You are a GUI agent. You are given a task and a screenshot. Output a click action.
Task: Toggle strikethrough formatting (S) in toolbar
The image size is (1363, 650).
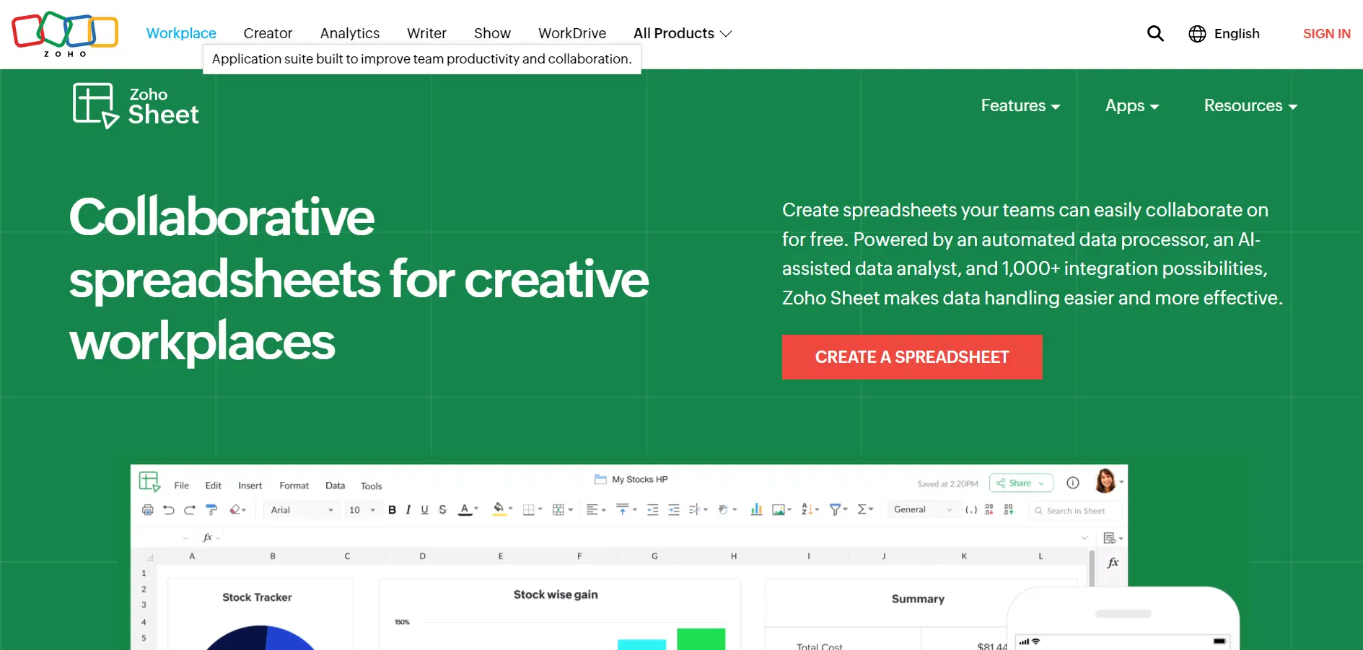[x=442, y=510]
